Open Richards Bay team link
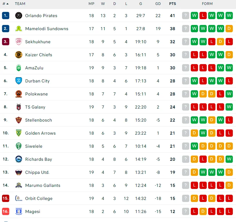The width and height of the screenshot is (236, 222). 39,159
